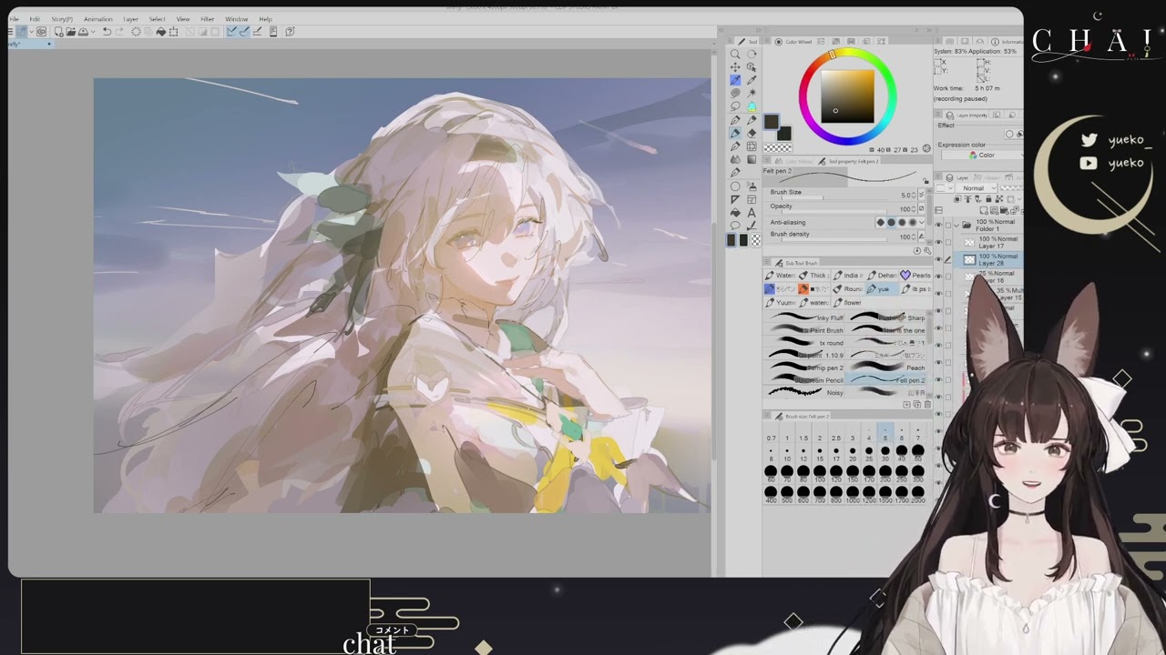The image size is (1166, 655).
Task: Choose the first no anti-aliasing option
Action: pos(880,222)
